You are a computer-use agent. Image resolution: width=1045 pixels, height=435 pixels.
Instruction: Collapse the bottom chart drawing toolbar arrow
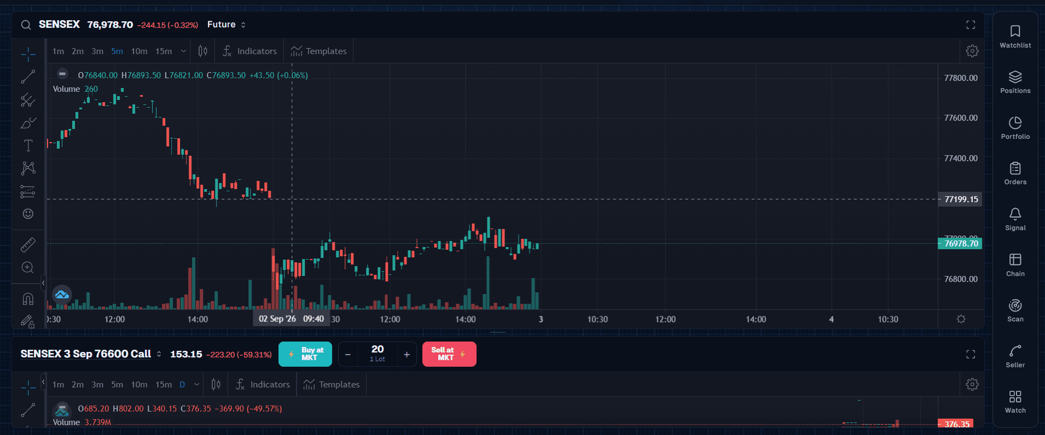(x=43, y=381)
